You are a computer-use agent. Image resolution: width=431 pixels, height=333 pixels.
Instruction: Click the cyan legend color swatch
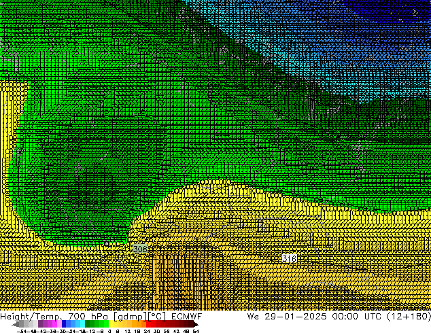(82, 323)
